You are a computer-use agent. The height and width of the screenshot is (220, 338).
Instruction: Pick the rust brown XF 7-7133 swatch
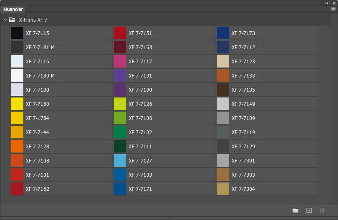coord(223,75)
